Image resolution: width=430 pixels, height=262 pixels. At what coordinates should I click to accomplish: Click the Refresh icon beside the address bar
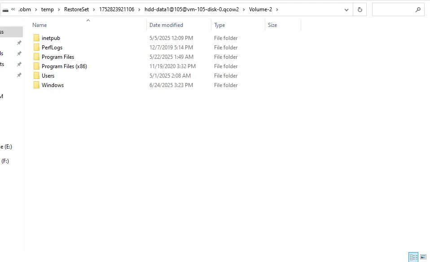[360, 9]
